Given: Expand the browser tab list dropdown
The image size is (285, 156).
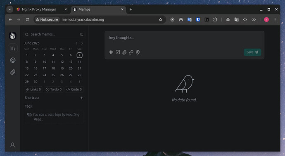Looking at the screenshot, I should pyautogui.click(x=9, y=9).
